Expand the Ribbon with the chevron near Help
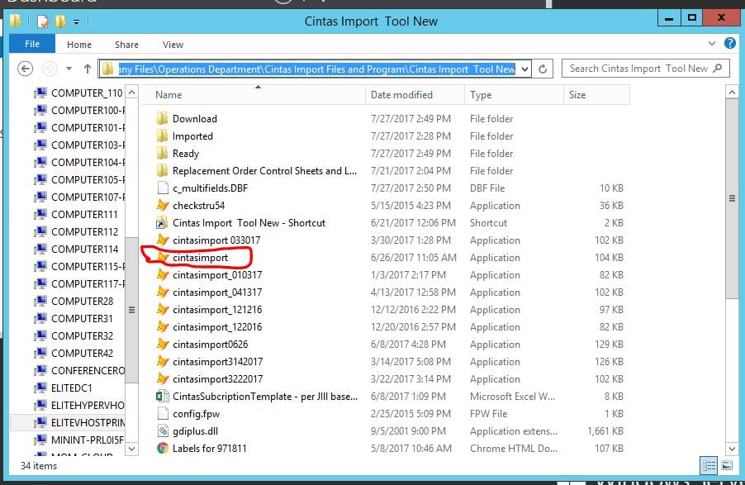This screenshot has height=485, width=745. (711, 44)
